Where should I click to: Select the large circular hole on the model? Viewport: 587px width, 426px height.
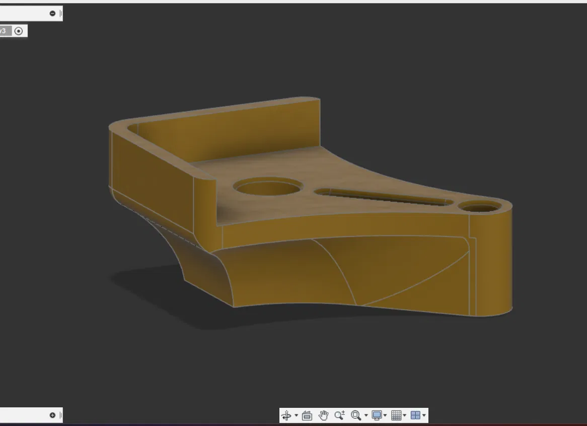click(268, 187)
